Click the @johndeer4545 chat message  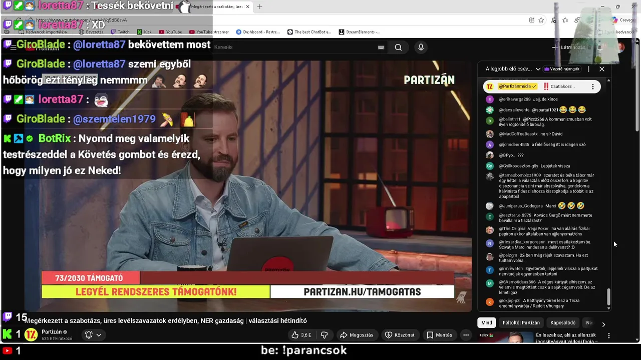pyautogui.click(x=542, y=144)
